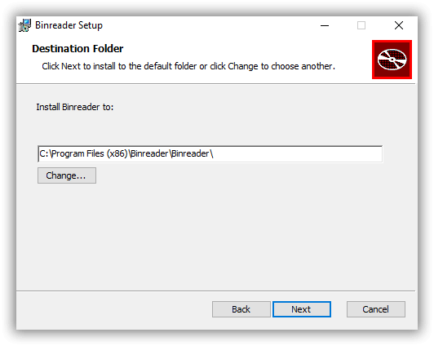Place cursor after the path's final backslash
This screenshot has height=346, width=434.
(x=214, y=153)
